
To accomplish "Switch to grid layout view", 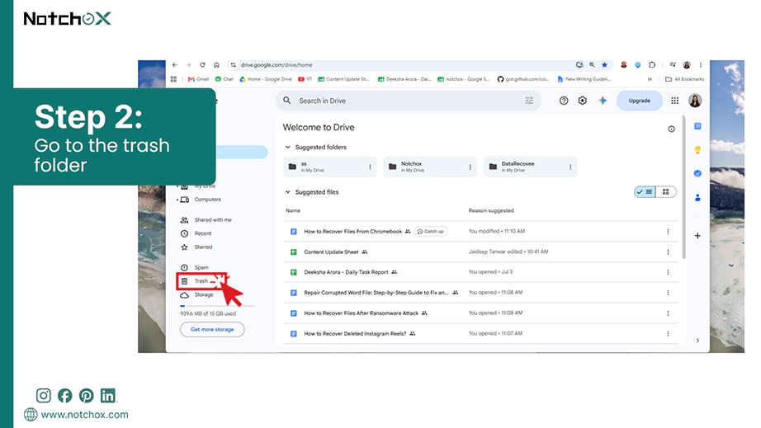I will point(666,192).
